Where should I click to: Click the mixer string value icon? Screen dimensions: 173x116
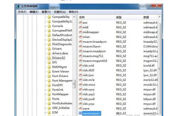[x=81, y=37]
